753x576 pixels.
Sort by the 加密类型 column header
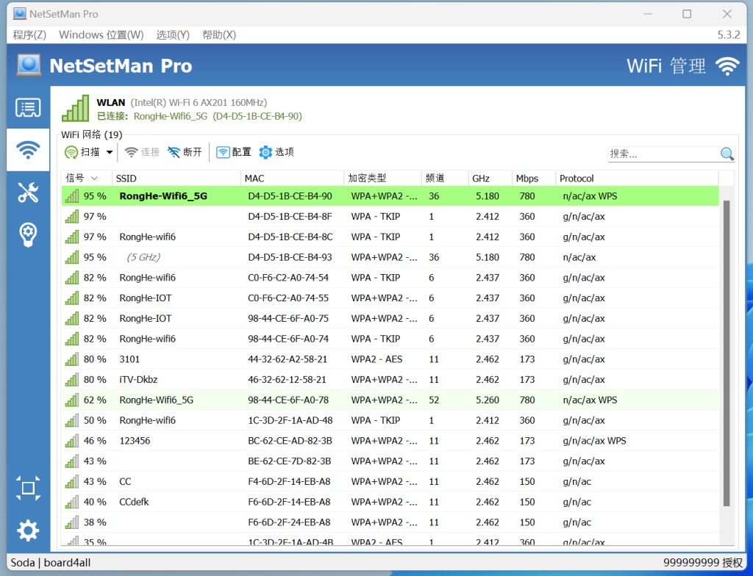tap(382, 178)
